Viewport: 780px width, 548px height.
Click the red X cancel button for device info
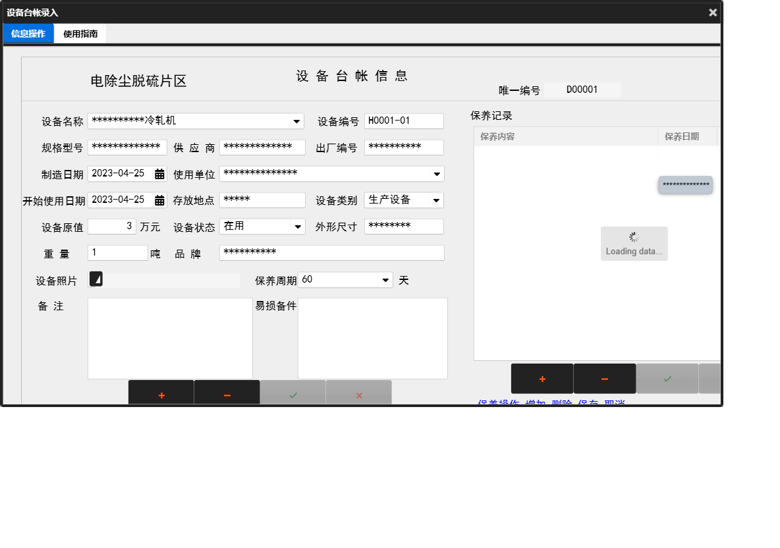click(x=359, y=395)
